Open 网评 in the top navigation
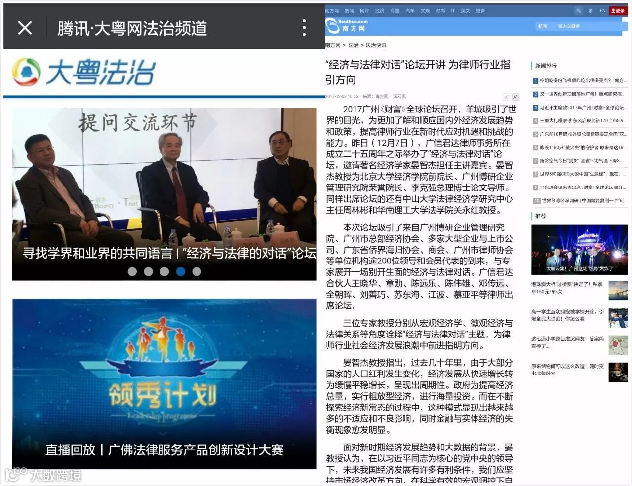The image size is (632, 486). click(364, 10)
